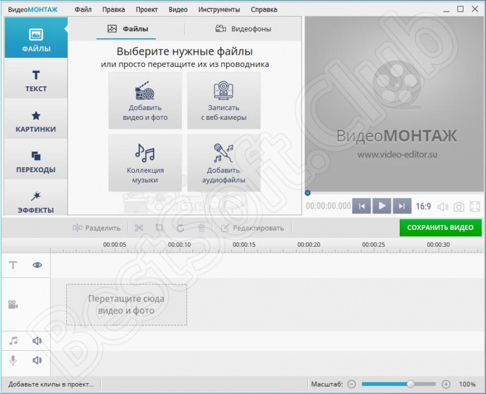This screenshot has height=394, width=486.
Task: Click the 00:00:15 mark on timeline ruler
Action: coord(244,245)
